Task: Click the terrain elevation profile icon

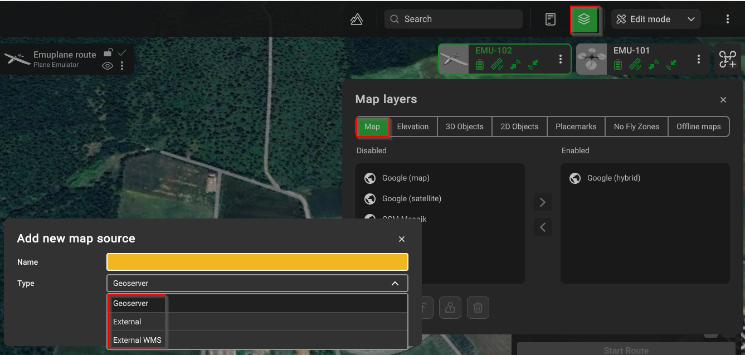Action: click(357, 20)
